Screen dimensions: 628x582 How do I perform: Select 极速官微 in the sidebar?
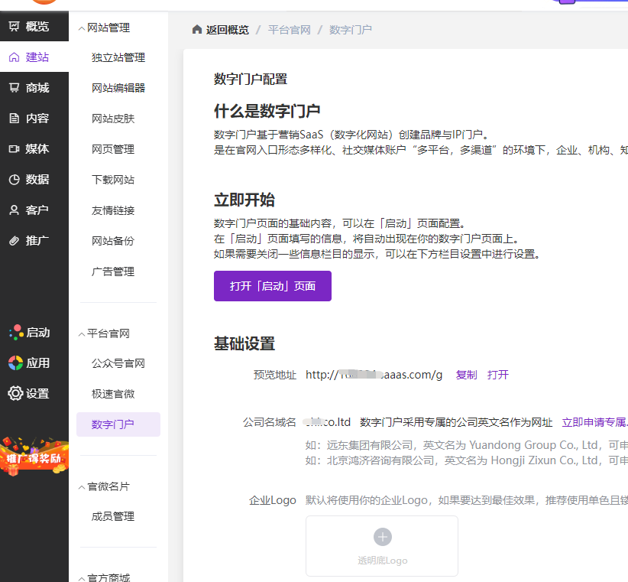point(112,394)
